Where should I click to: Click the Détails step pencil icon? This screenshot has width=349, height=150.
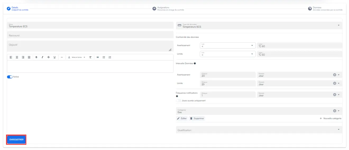click(9, 9)
